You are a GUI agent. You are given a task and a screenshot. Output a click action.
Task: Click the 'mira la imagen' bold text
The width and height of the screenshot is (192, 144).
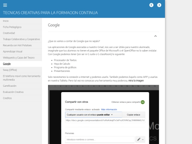click(136, 81)
